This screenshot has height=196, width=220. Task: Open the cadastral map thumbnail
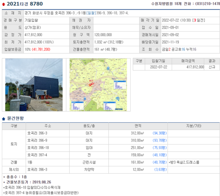pos(98,85)
